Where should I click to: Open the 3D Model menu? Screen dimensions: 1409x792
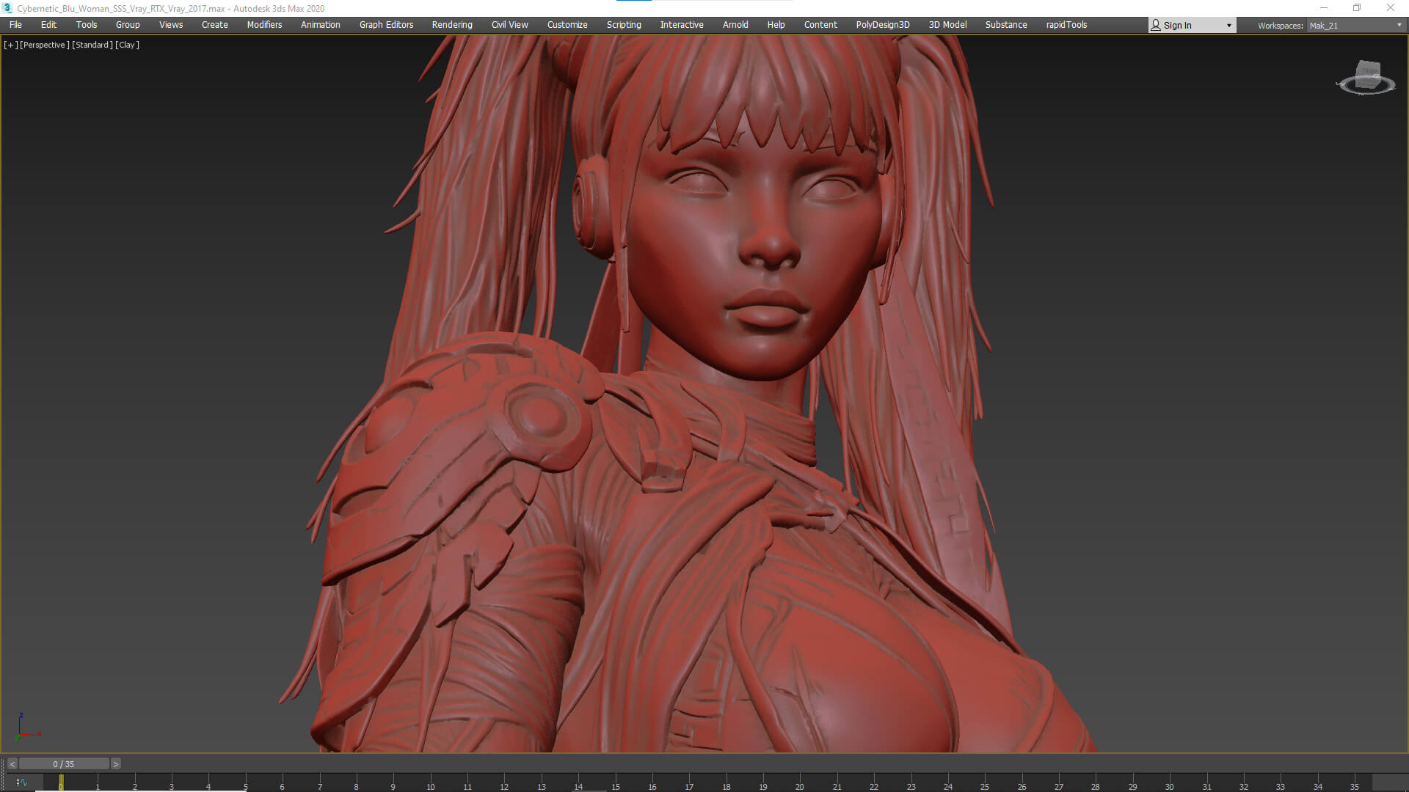coord(948,25)
